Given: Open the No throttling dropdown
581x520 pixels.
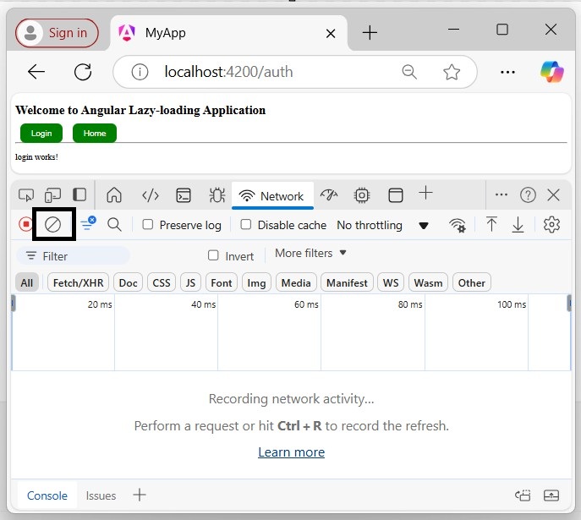Looking at the screenshot, I should click(x=382, y=225).
